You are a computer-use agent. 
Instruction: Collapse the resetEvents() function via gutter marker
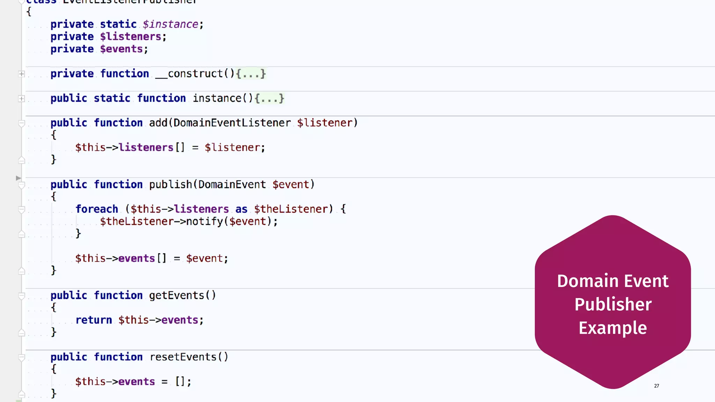[21, 358]
